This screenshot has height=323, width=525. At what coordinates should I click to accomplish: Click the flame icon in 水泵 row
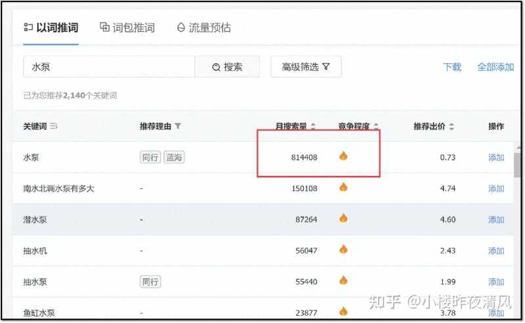pyautogui.click(x=343, y=156)
